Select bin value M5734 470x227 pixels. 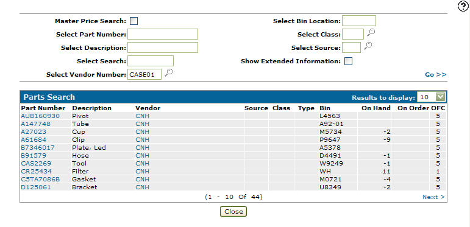(x=330, y=132)
